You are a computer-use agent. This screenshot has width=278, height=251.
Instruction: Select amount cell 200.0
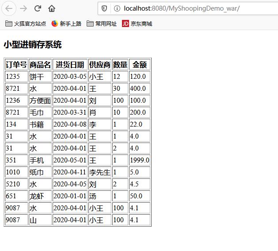140,112
